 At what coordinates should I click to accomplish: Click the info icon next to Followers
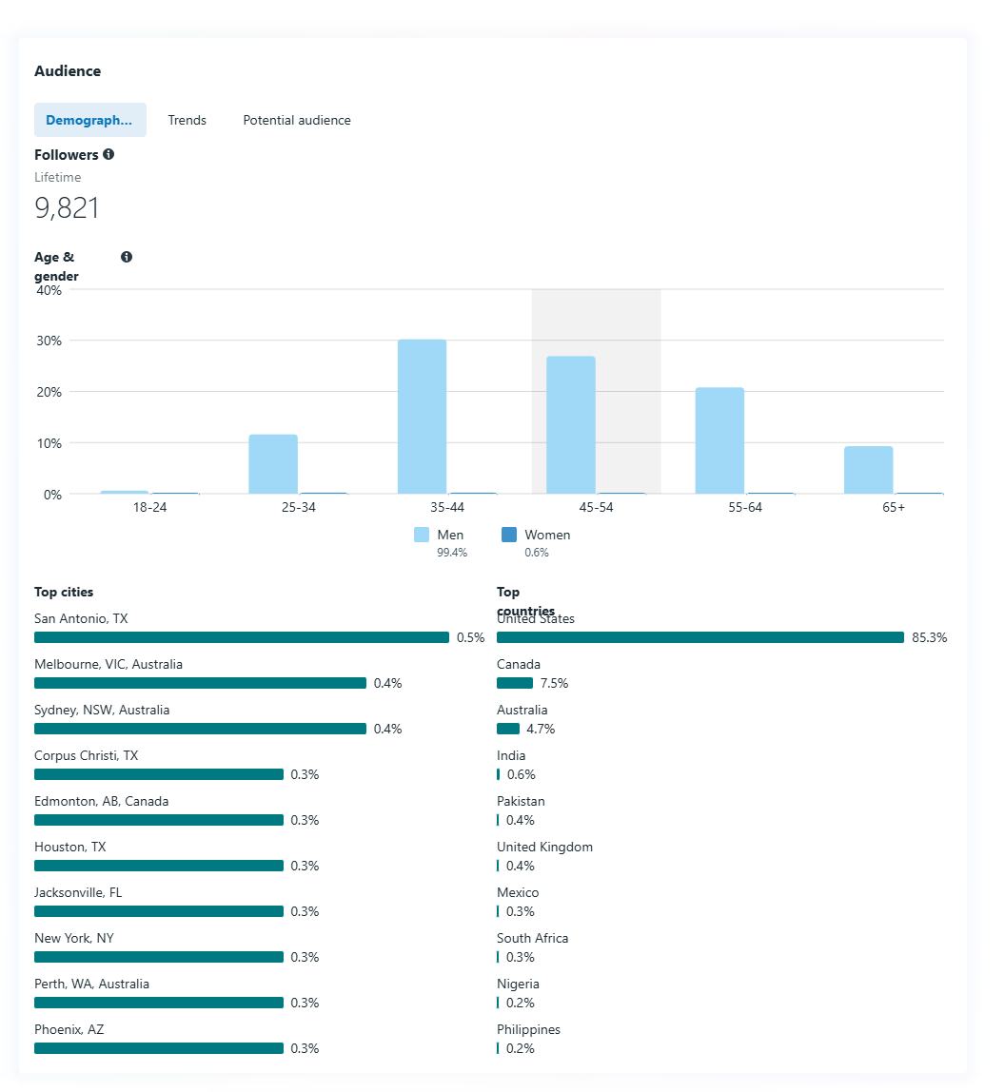pos(108,154)
